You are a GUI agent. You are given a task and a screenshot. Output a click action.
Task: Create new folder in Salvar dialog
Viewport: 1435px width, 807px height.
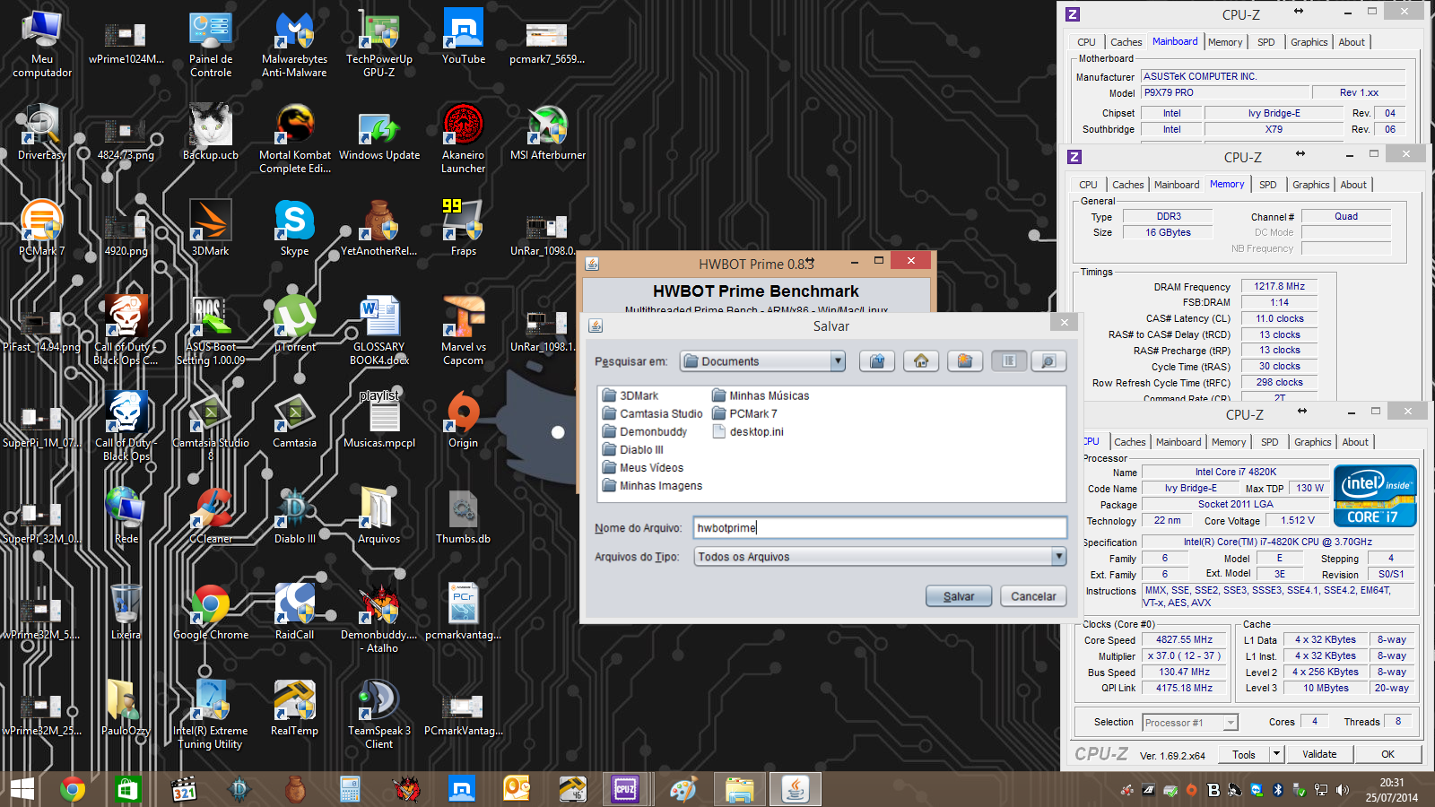(x=965, y=360)
